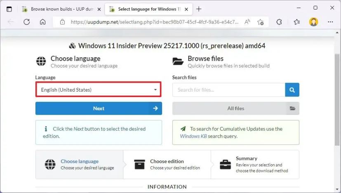
Task: Follow the Windows KB search link
Action: pos(193,136)
